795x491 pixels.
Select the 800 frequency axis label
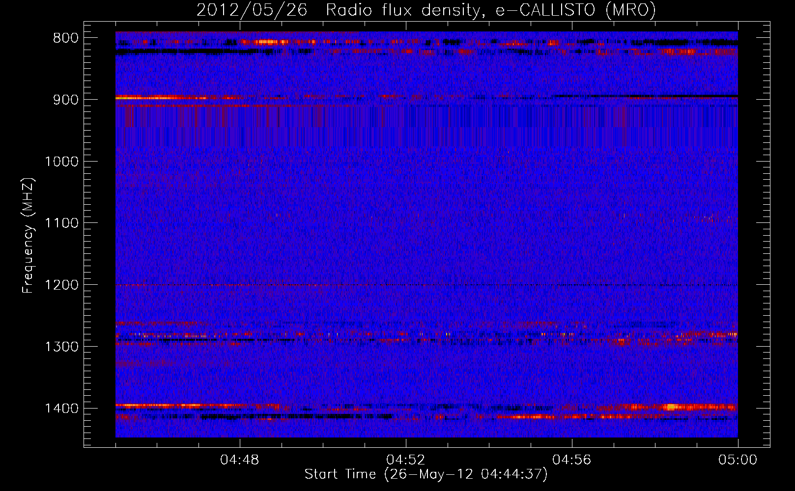(x=65, y=38)
